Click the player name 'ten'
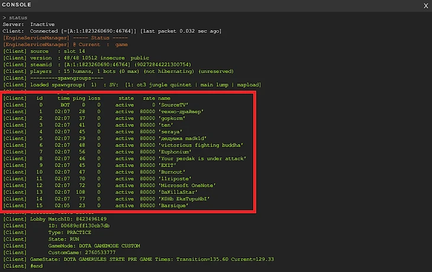This screenshot has width=432, height=272. click(x=169, y=125)
